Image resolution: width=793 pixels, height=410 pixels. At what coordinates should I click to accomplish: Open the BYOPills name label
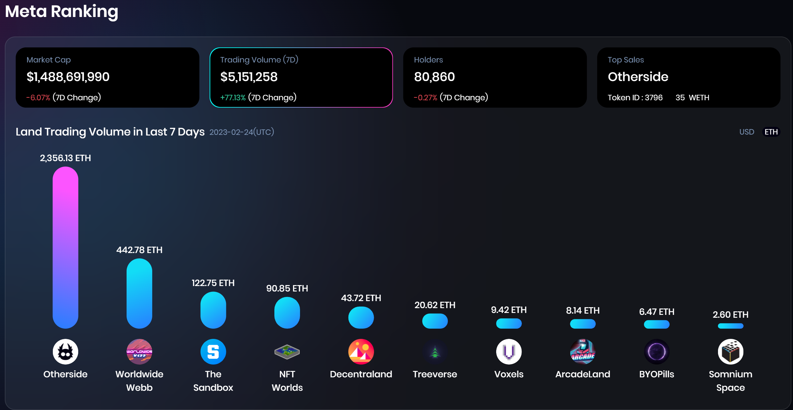pos(656,374)
